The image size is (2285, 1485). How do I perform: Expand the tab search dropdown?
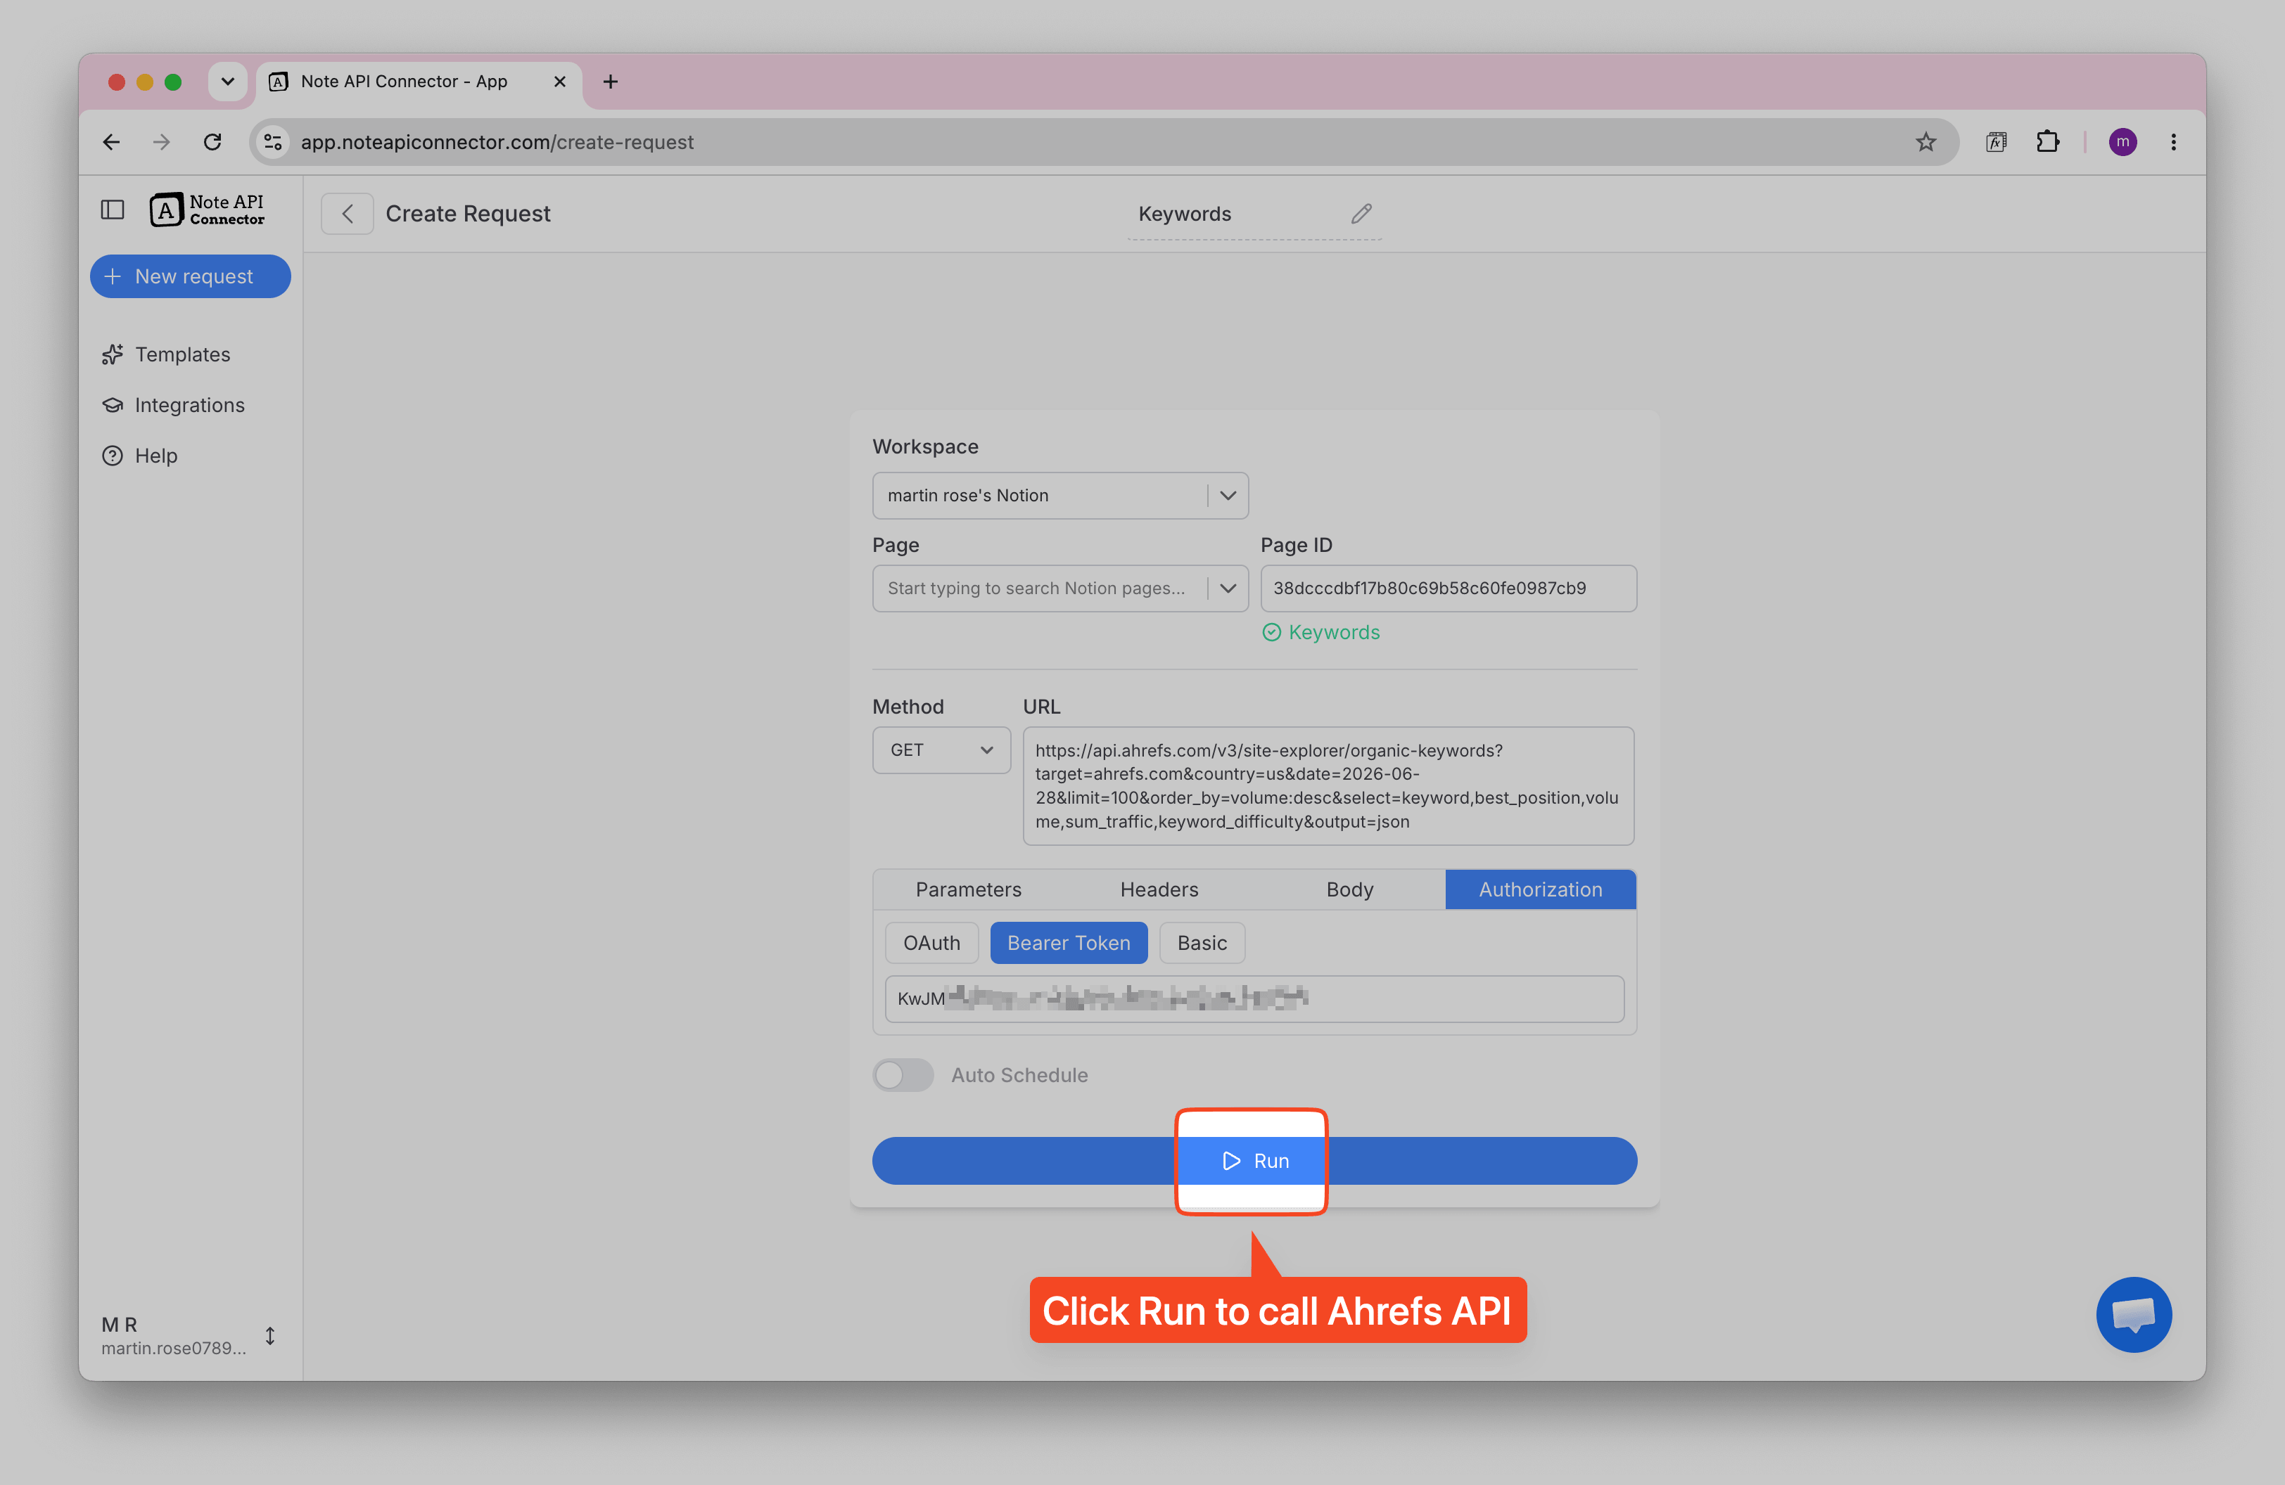[227, 82]
